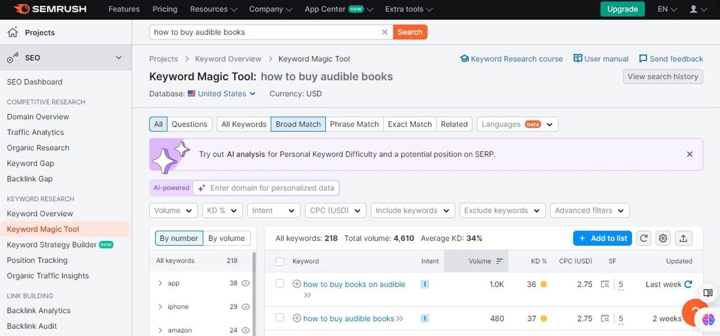Click the AI sparkle icon in domain field

pyautogui.click(x=202, y=188)
